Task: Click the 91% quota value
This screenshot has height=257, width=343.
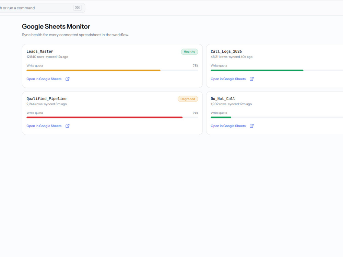Action: click(x=196, y=113)
